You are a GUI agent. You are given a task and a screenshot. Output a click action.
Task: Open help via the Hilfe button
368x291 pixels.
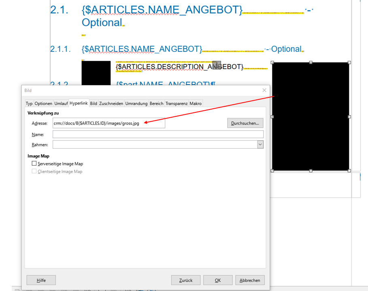click(41, 280)
